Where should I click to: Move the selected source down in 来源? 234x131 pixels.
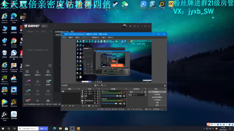(x=96, y=106)
